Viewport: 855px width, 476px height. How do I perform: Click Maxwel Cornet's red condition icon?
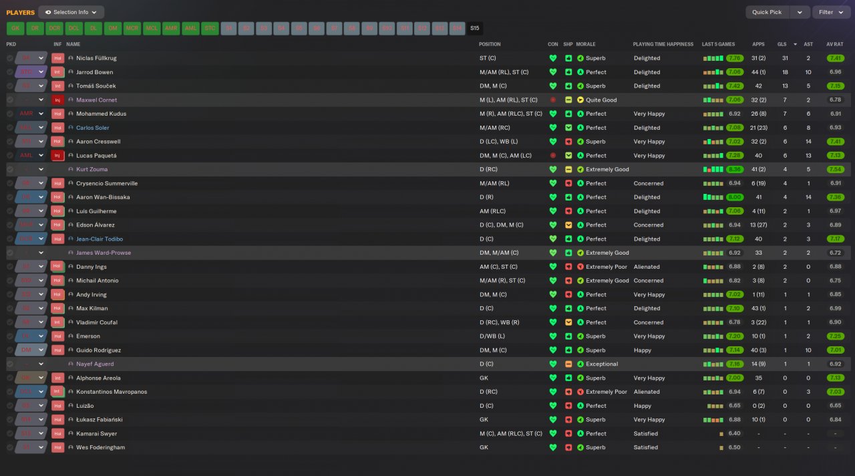[552, 100]
